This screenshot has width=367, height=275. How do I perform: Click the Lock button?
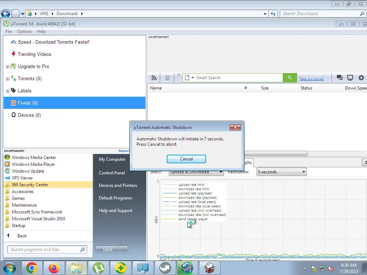point(108,250)
